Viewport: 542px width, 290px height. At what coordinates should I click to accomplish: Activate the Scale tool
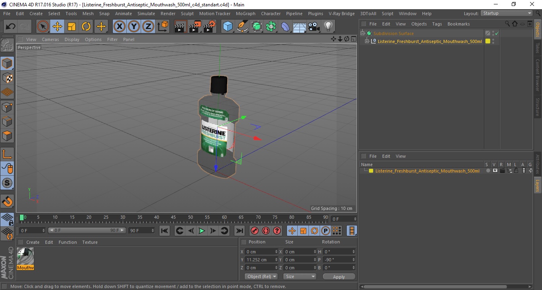pos(72,27)
